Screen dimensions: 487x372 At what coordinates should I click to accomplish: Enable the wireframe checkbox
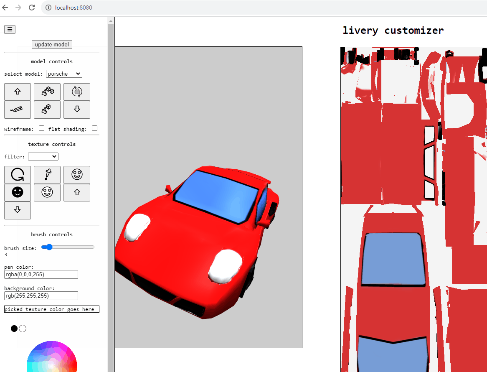click(x=42, y=128)
